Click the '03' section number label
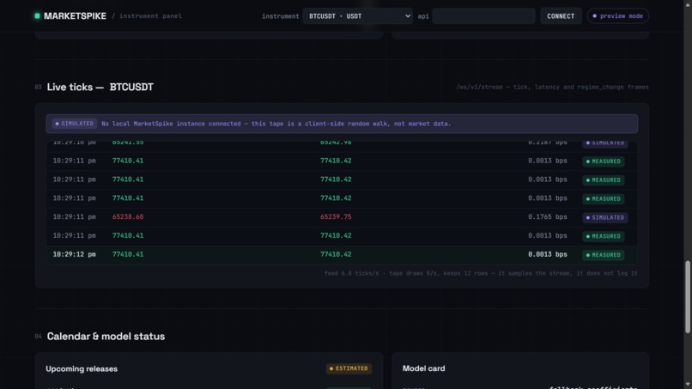692x389 pixels. pyautogui.click(x=38, y=87)
